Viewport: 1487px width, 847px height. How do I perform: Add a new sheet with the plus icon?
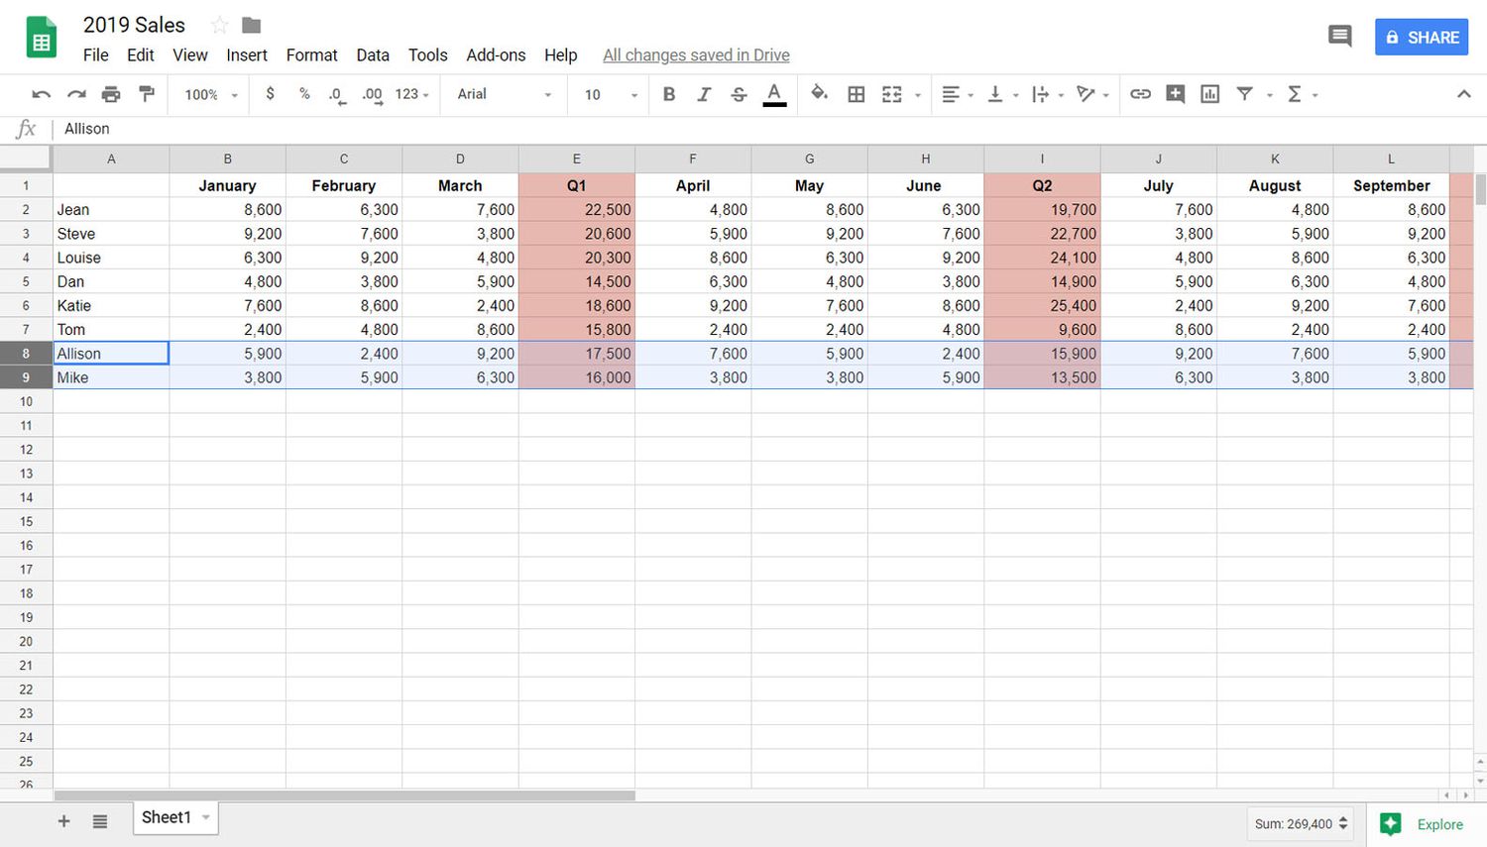tap(63, 820)
